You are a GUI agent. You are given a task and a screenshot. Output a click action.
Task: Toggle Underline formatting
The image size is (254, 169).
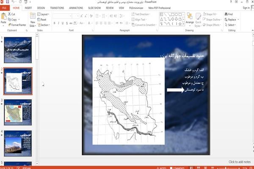point(63,23)
